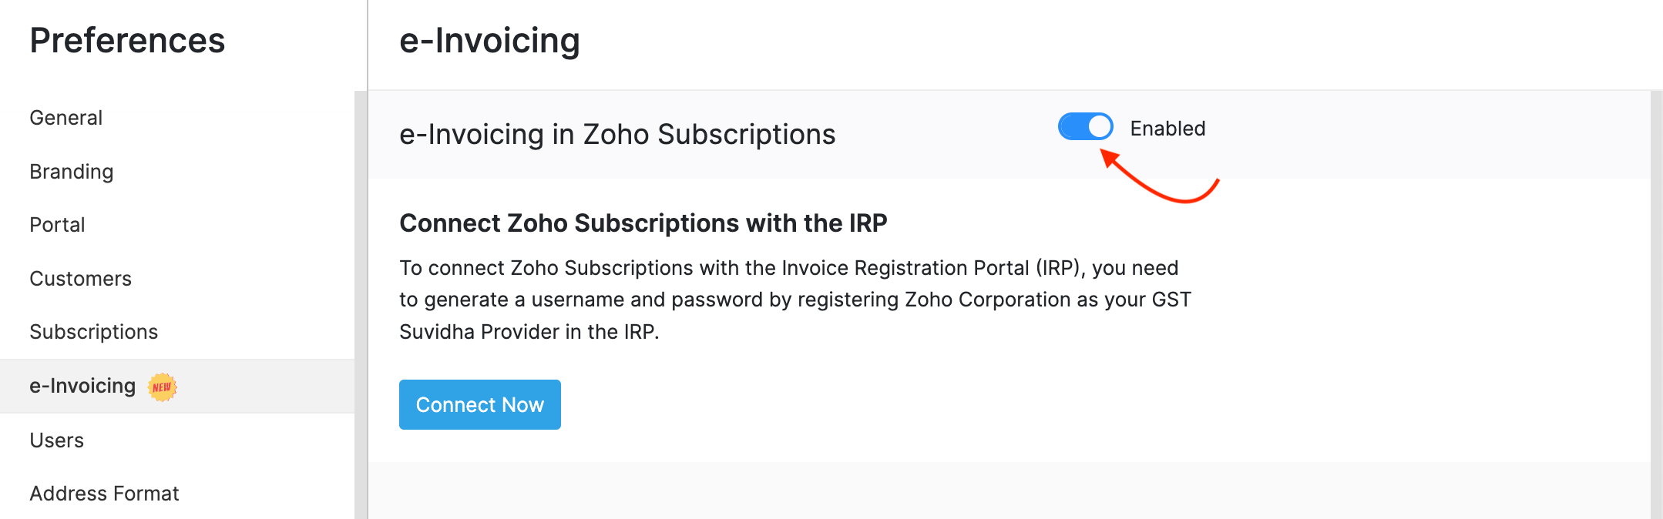Screen dimensions: 1663x519
Task: Select e-Invoicing sidebar item
Action: [x=82, y=386]
